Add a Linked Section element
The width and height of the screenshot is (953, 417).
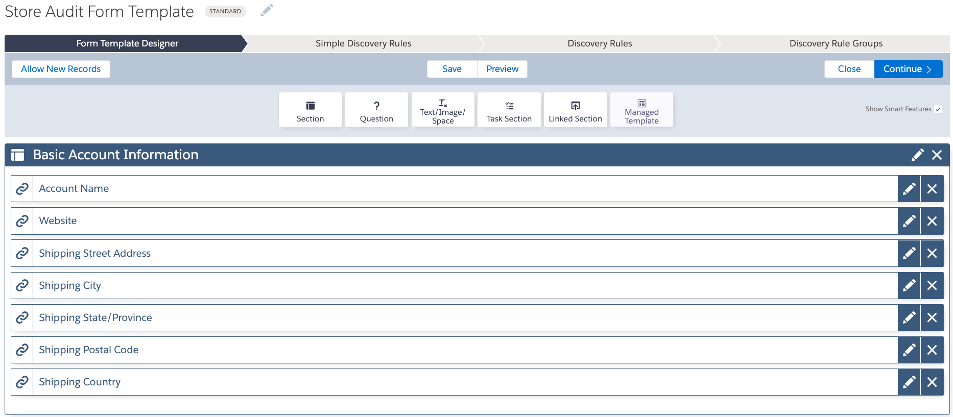[576, 110]
